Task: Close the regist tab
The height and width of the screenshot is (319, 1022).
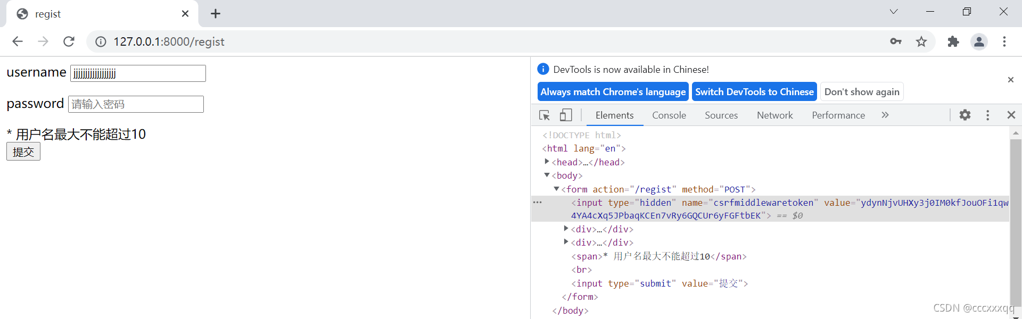Action: [x=185, y=14]
